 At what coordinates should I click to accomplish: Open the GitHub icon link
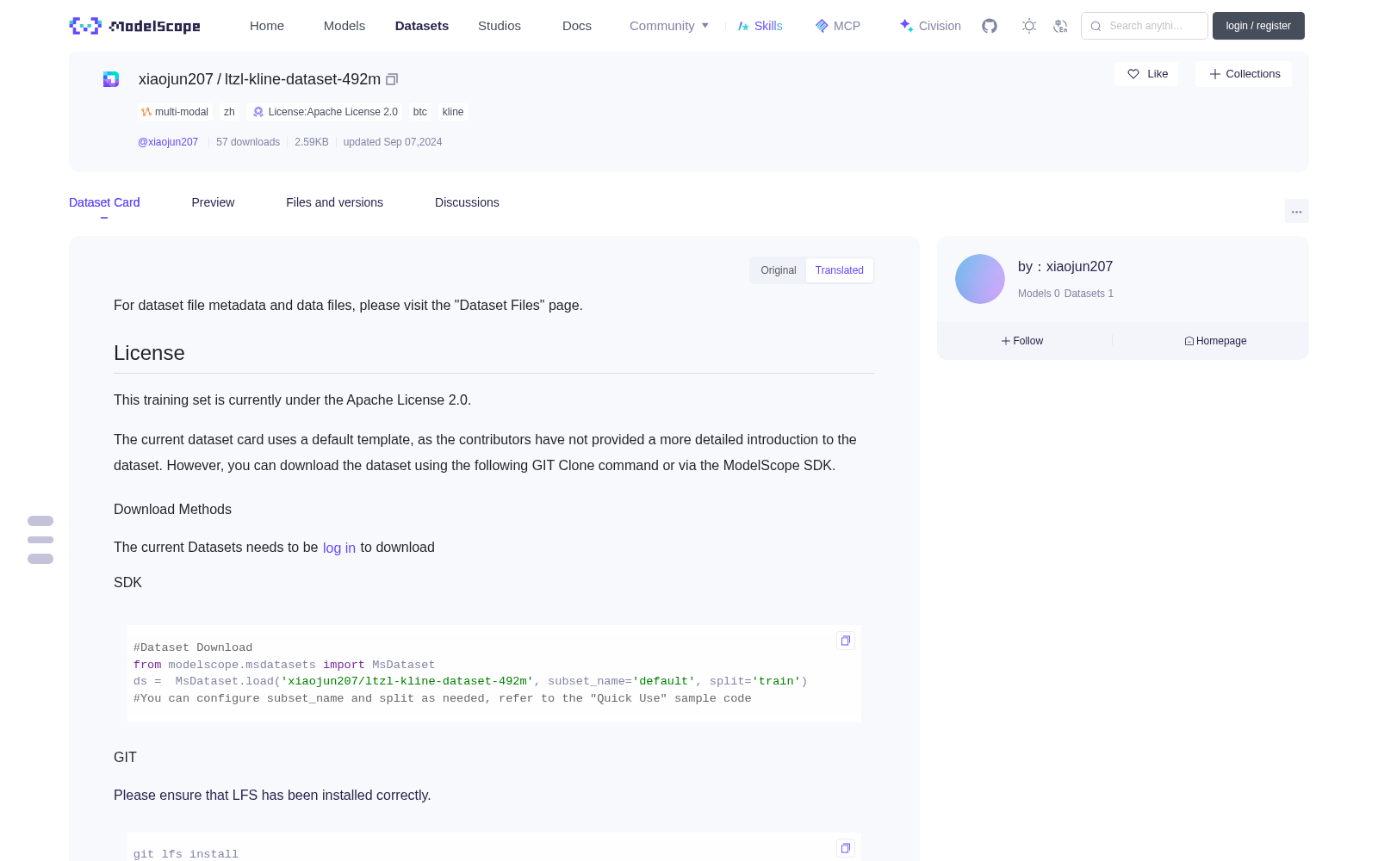[990, 26]
